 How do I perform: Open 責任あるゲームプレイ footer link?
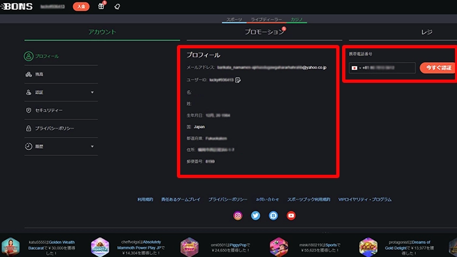coord(181,200)
